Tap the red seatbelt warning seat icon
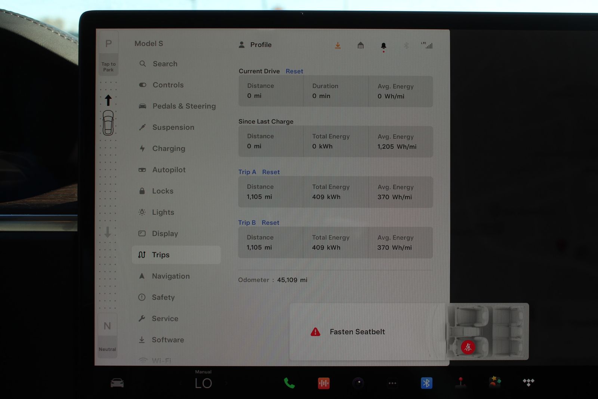Screen dimensions: 598x399 coord(468,347)
